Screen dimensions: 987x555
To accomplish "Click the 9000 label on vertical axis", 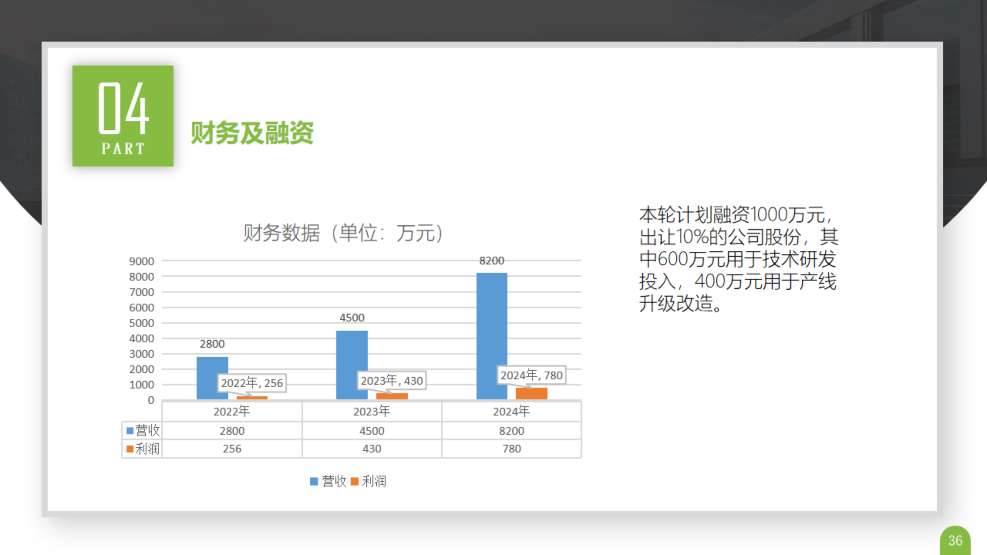I will [x=141, y=261].
